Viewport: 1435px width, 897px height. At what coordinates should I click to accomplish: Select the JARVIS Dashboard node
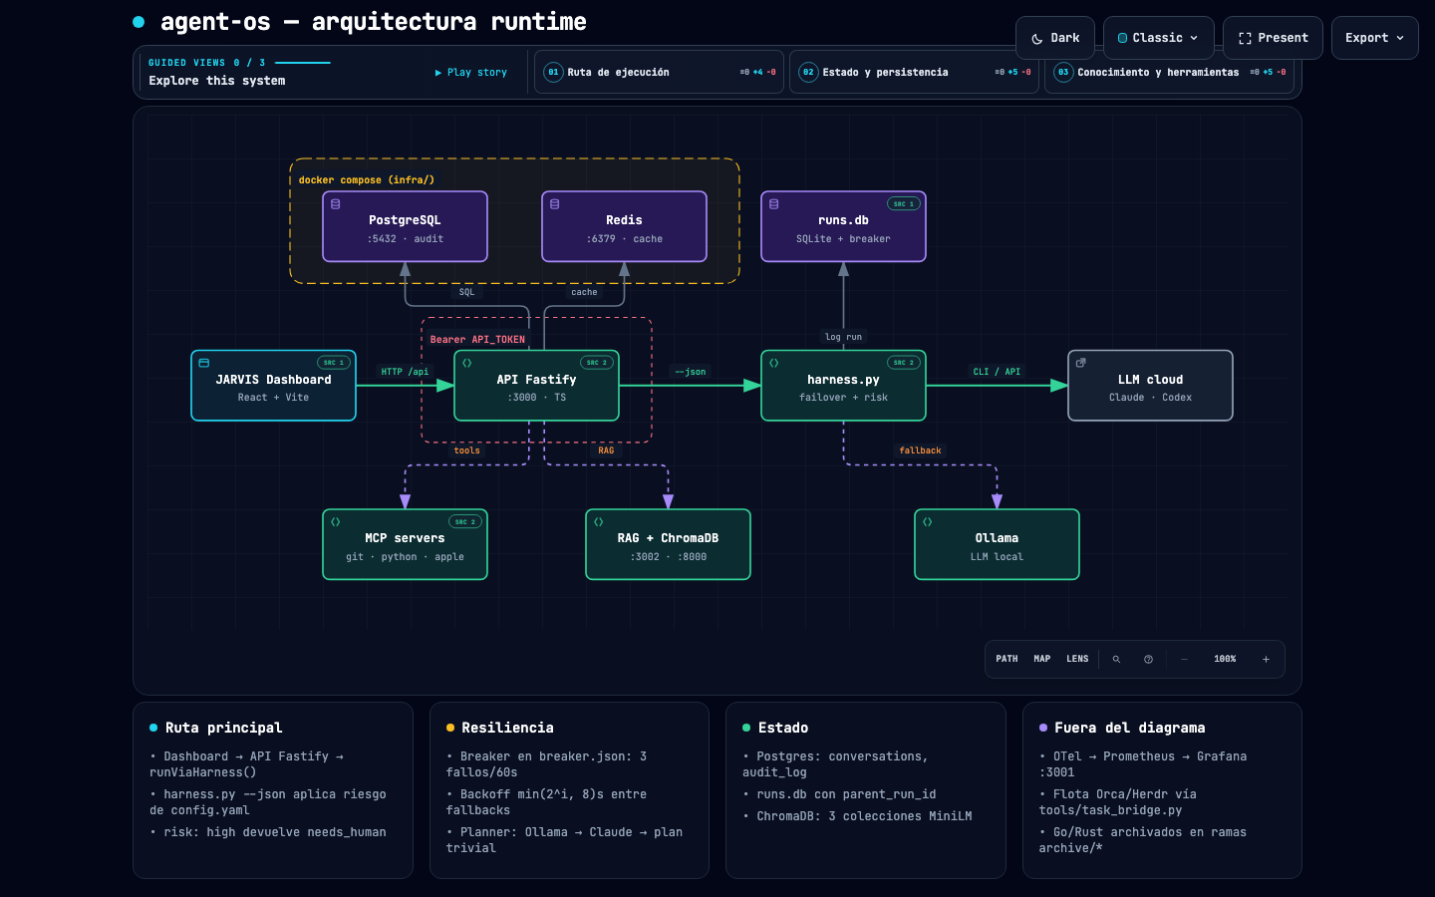click(x=273, y=386)
